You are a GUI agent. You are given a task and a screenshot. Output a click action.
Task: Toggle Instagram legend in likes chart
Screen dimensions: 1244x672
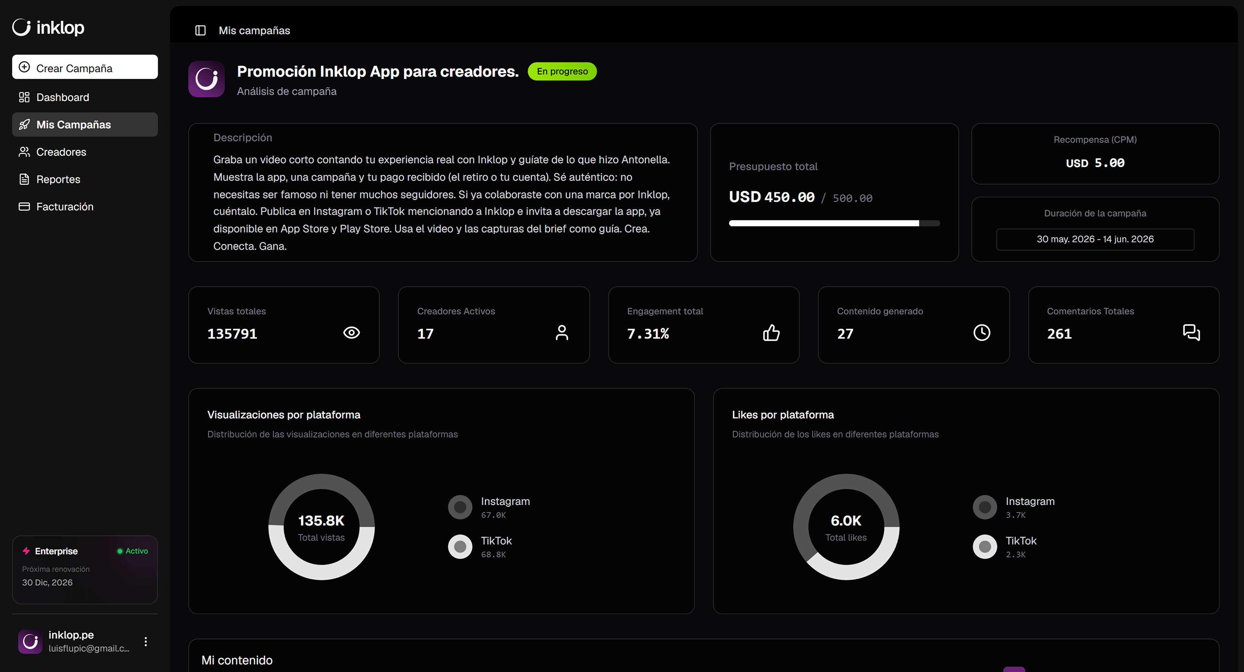tap(1014, 507)
